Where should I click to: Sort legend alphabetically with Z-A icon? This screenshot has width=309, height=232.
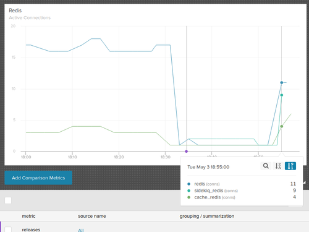coord(278,166)
